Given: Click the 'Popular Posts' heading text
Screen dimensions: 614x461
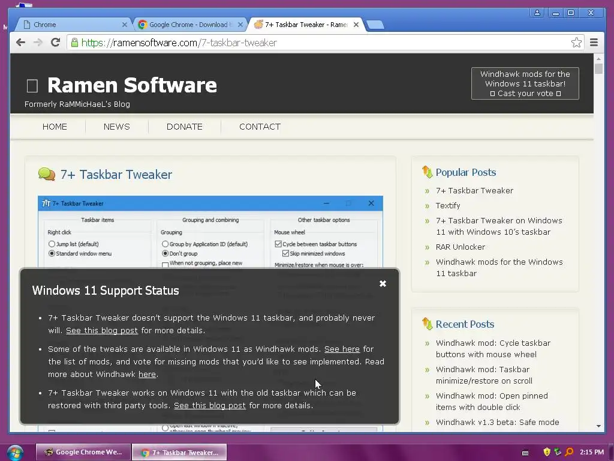Looking at the screenshot, I should coord(465,172).
